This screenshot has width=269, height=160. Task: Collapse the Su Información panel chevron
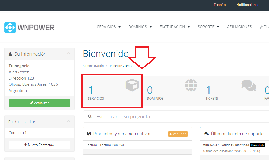coord(69,54)
